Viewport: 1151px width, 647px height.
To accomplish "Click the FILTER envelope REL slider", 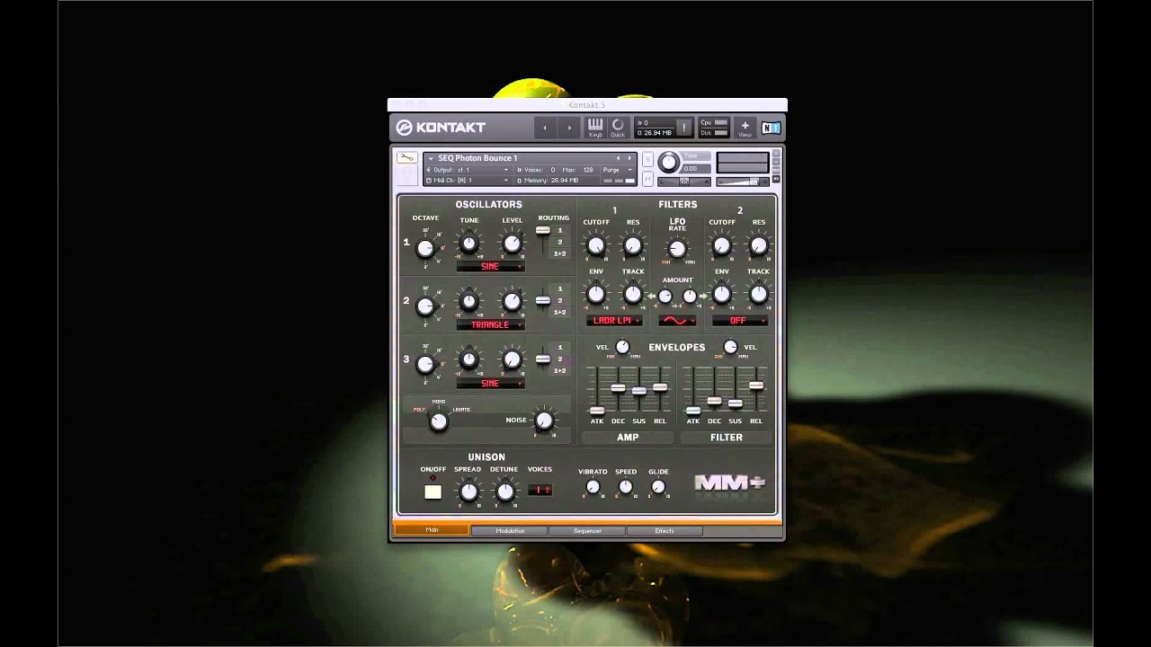I will pos(756,386).
